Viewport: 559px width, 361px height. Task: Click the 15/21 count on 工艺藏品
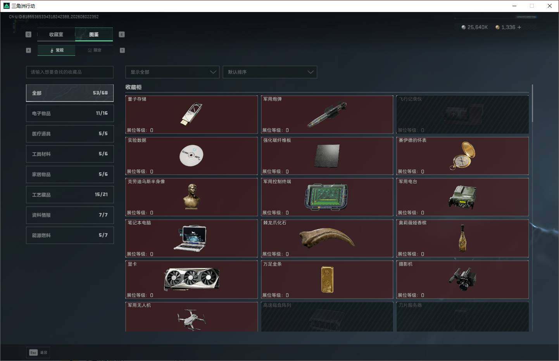(101, 194)
